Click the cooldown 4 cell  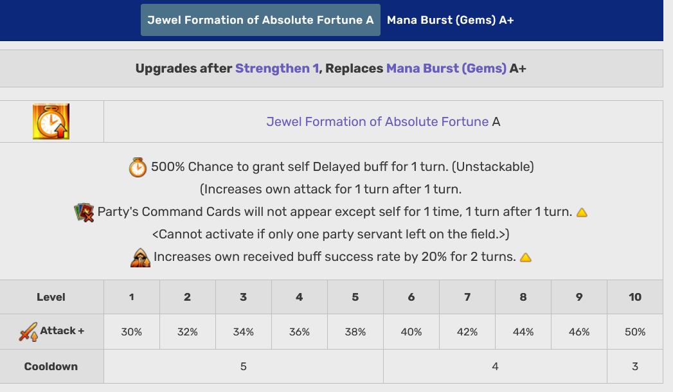(x=495, y=366)
